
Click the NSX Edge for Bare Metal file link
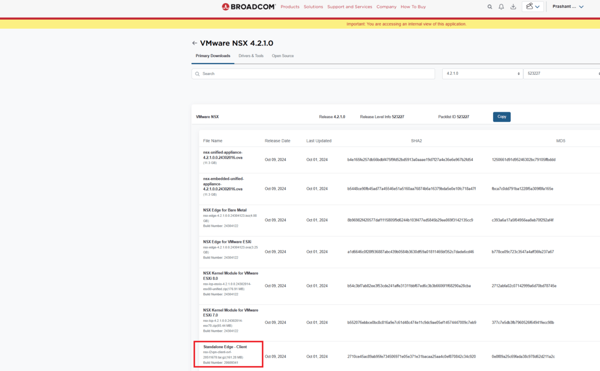point(225,210)
